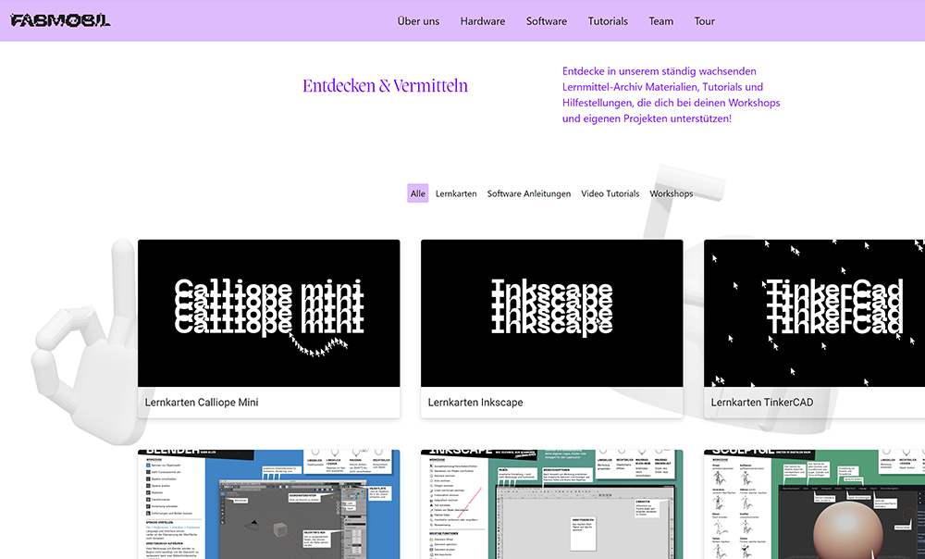Go to the Software page

tap(547, 21)
